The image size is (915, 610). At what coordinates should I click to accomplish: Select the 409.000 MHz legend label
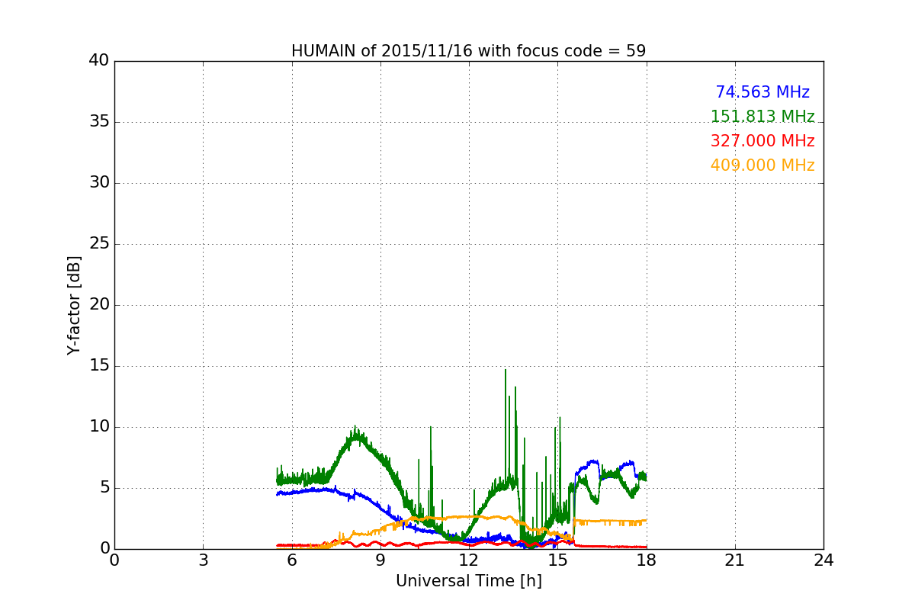tap(762, 165)
